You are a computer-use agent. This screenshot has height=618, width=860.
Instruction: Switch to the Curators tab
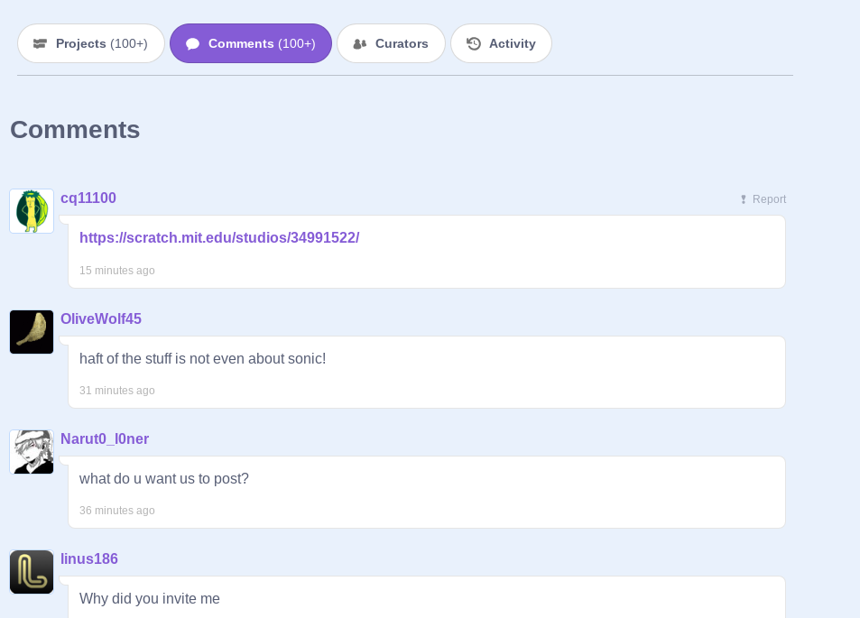click(391, 43)
